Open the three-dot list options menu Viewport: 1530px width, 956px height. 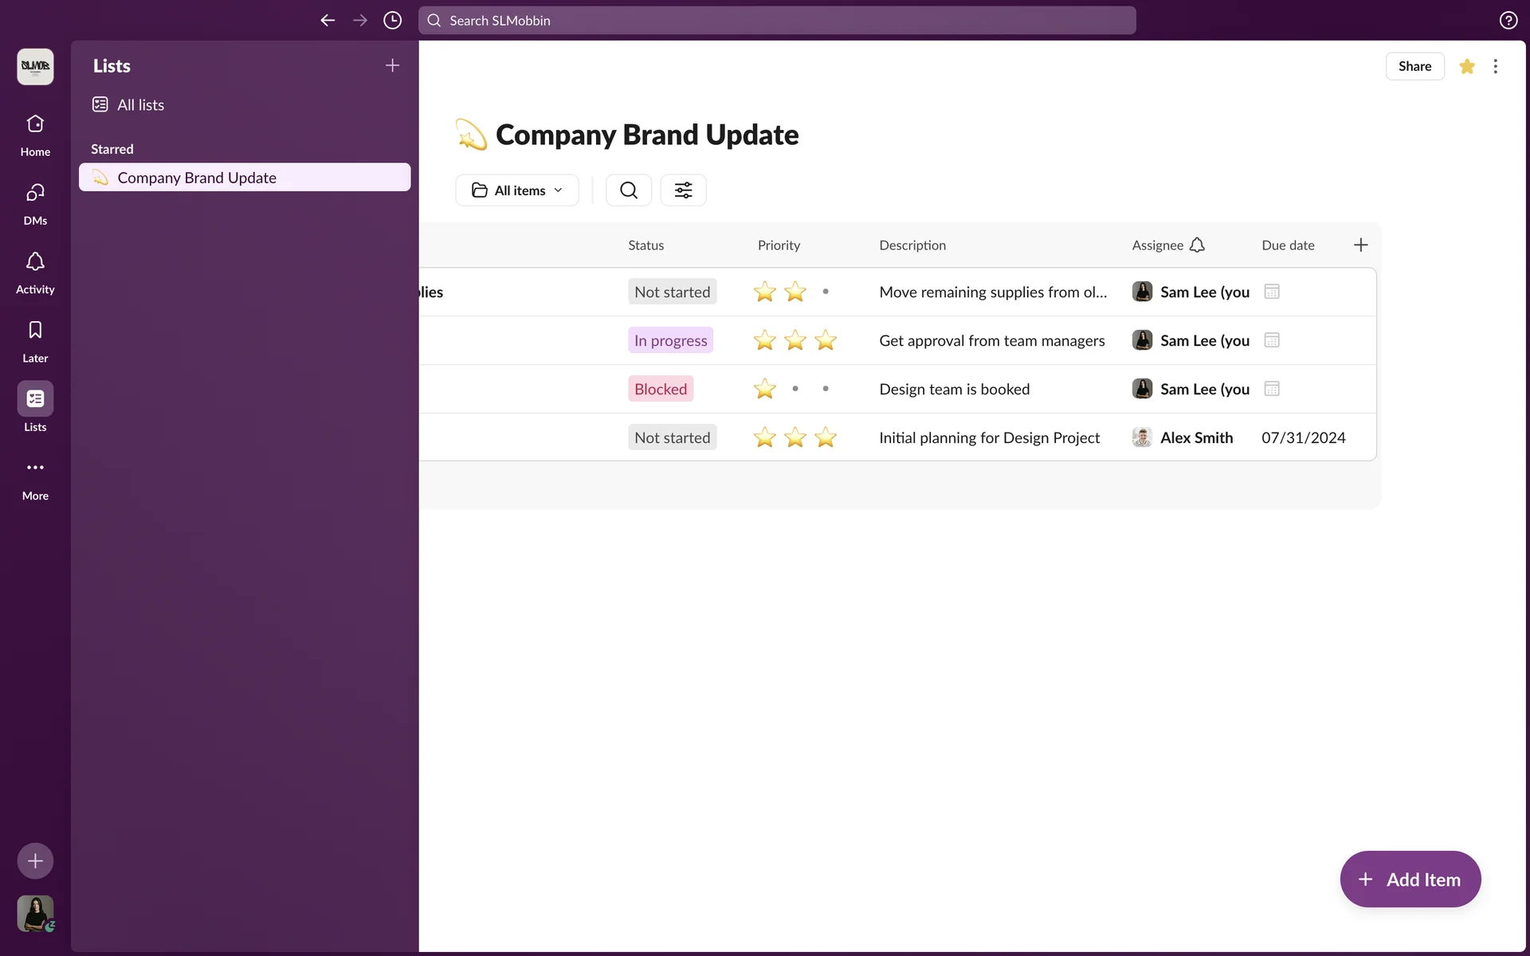1495,67
